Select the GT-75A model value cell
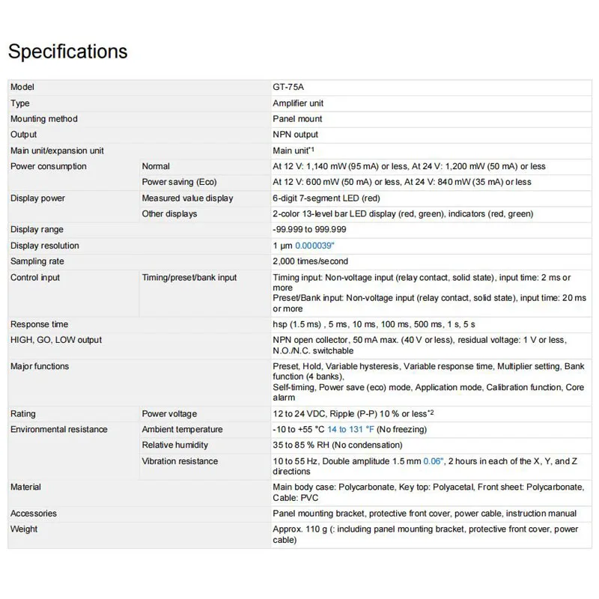The image size is (599, 599). pyautogui.click(x=289, y=88)
